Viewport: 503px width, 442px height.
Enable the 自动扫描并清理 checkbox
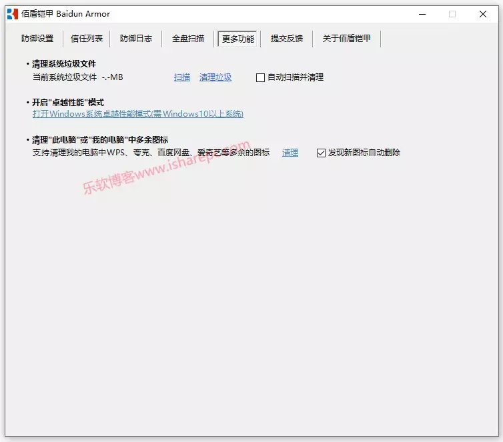click(x=260, y=77)
